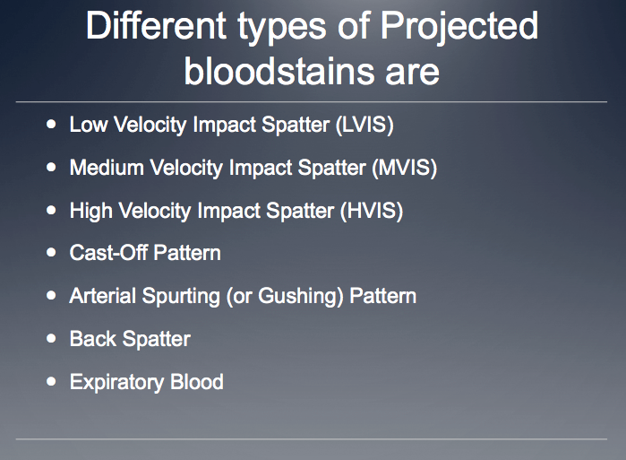
Task: Click the bullet dot before Medium Velocity
Action: coord(51,168)
